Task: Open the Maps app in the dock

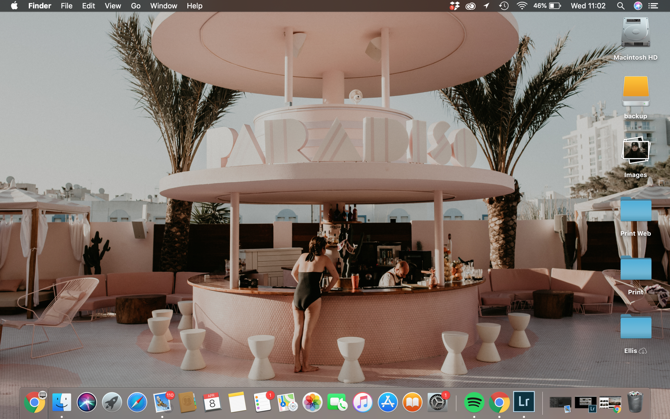Action: pyautogui.click(x=287, y=402)
